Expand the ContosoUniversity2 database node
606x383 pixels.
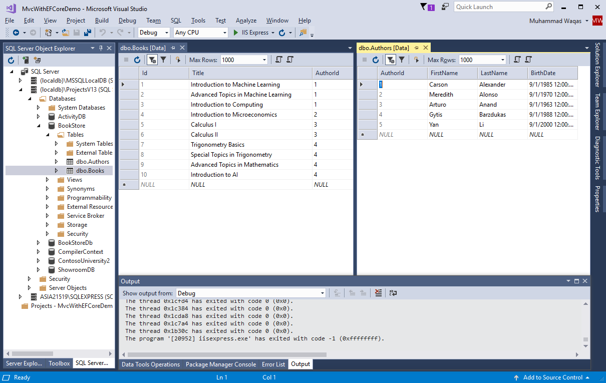tap(39, 261)
